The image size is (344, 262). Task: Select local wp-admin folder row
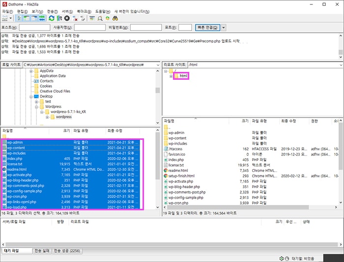[71, 142]
